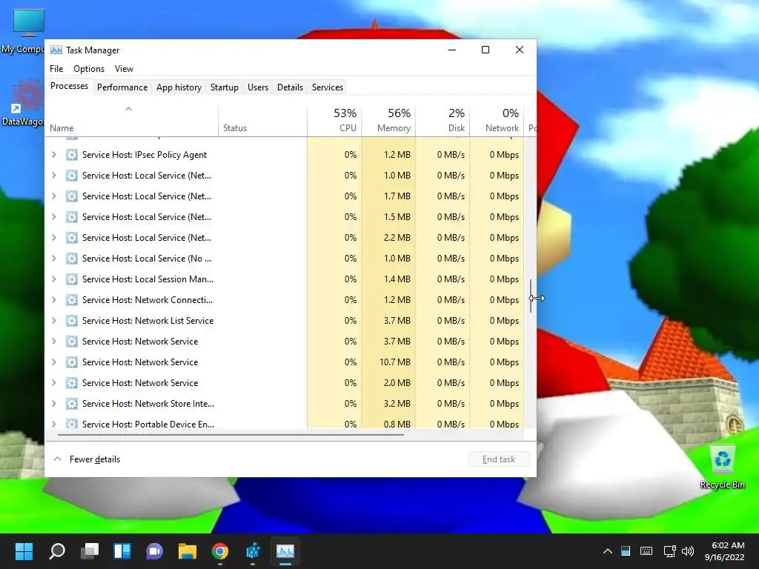
Task: Switch to the Services tab
Action: click(x=327, y=87)
